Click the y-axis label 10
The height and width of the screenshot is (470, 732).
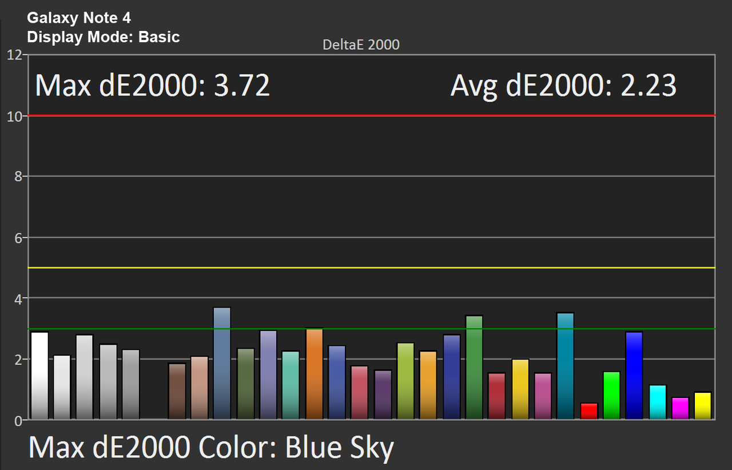pos(14,116)
